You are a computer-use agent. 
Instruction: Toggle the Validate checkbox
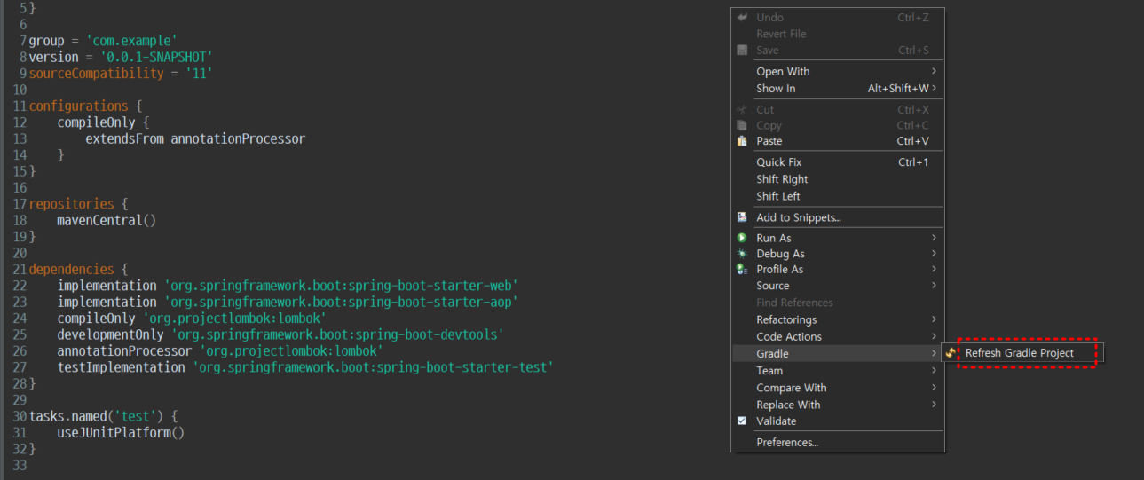pos(742,421)
